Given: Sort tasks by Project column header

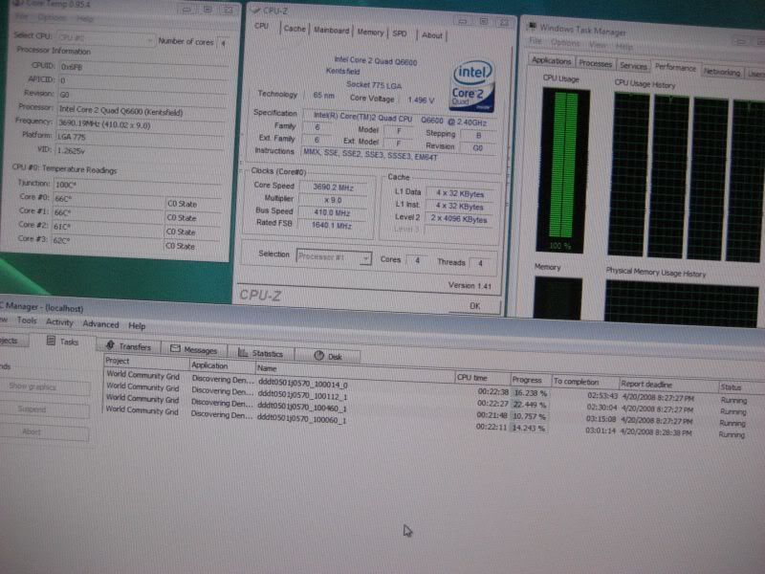Looking at the screenshot, I should click(x=146, y=362).
